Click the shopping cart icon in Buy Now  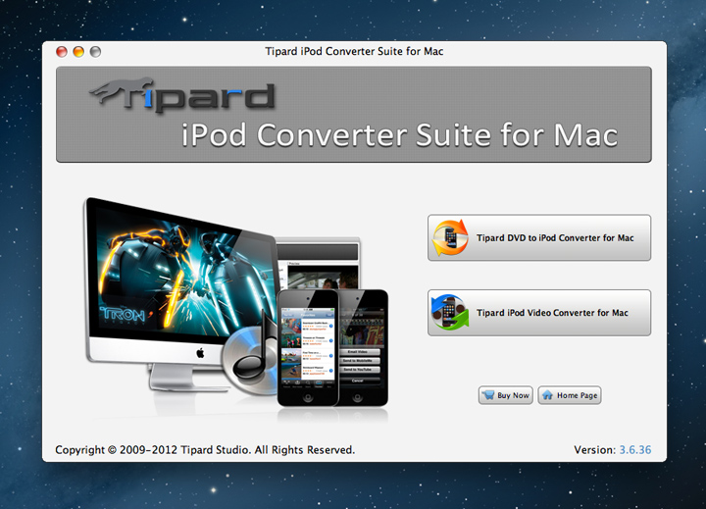coord(487,395)
